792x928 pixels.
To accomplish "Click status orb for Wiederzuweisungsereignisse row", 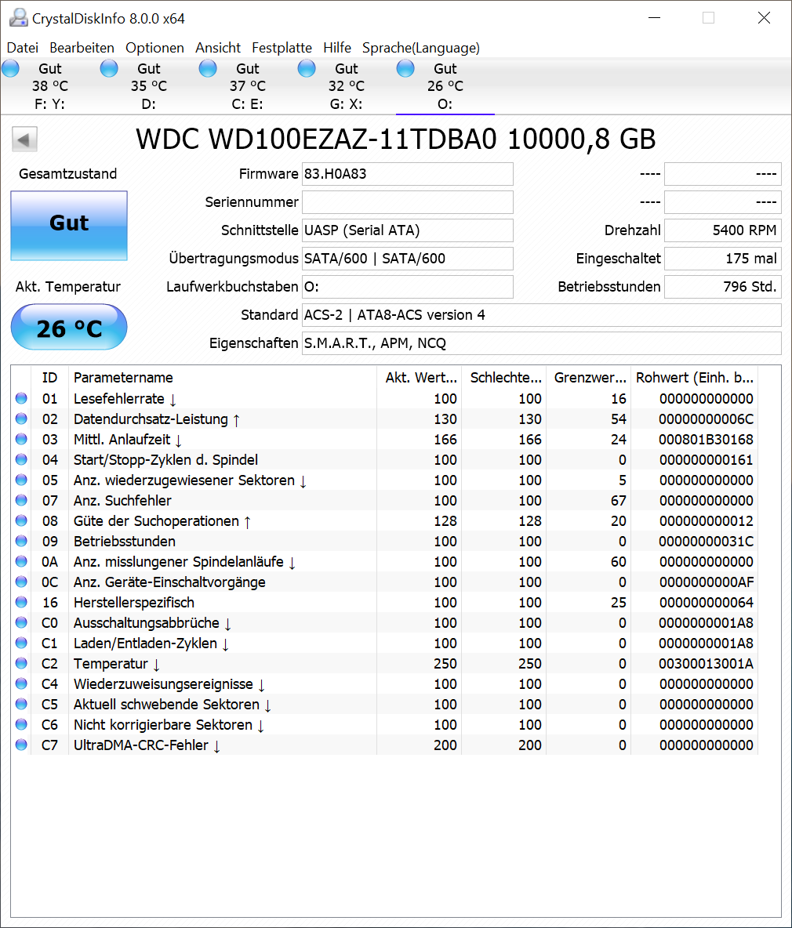I will [21, 684].
